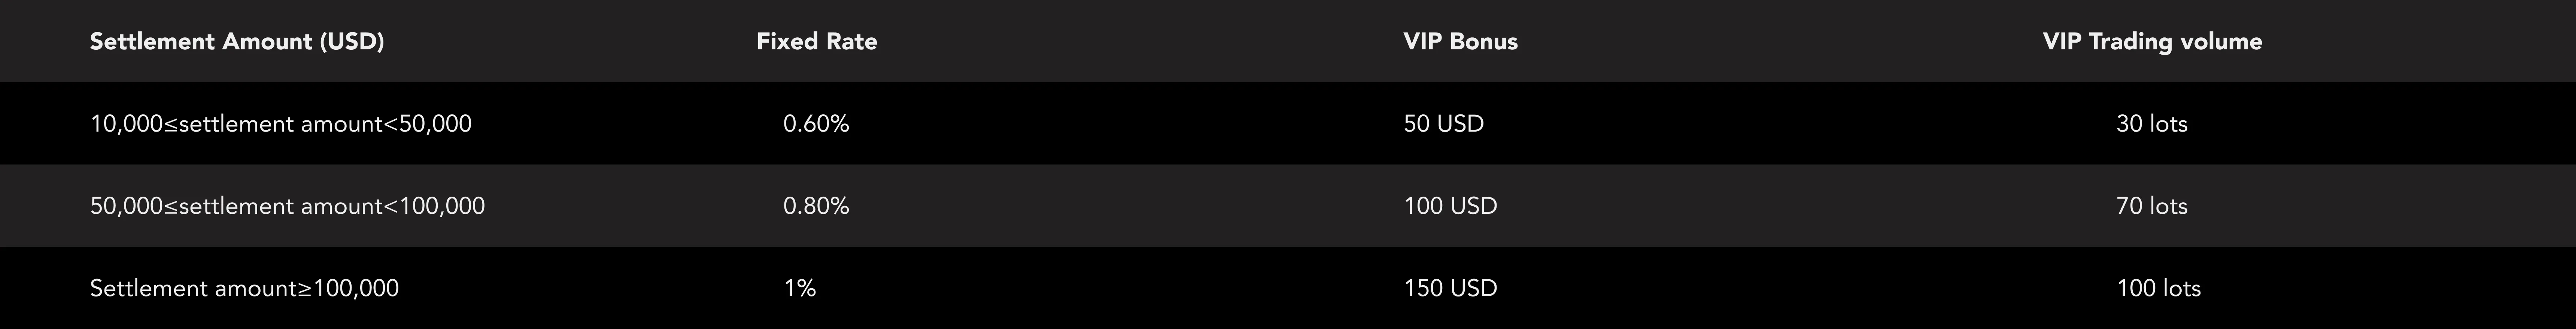Viewport: 2576px width, 329px height.
Task: Select the 50,000≤settlement amount<100,000 cell
Action: [x=287, y=206]
